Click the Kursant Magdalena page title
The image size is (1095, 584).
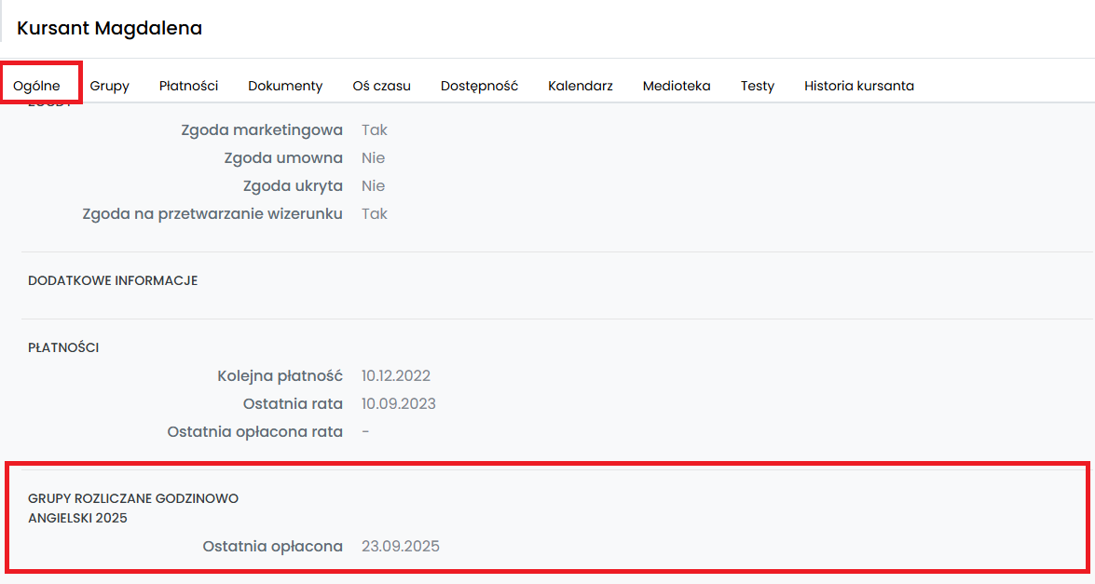(109, 29)
